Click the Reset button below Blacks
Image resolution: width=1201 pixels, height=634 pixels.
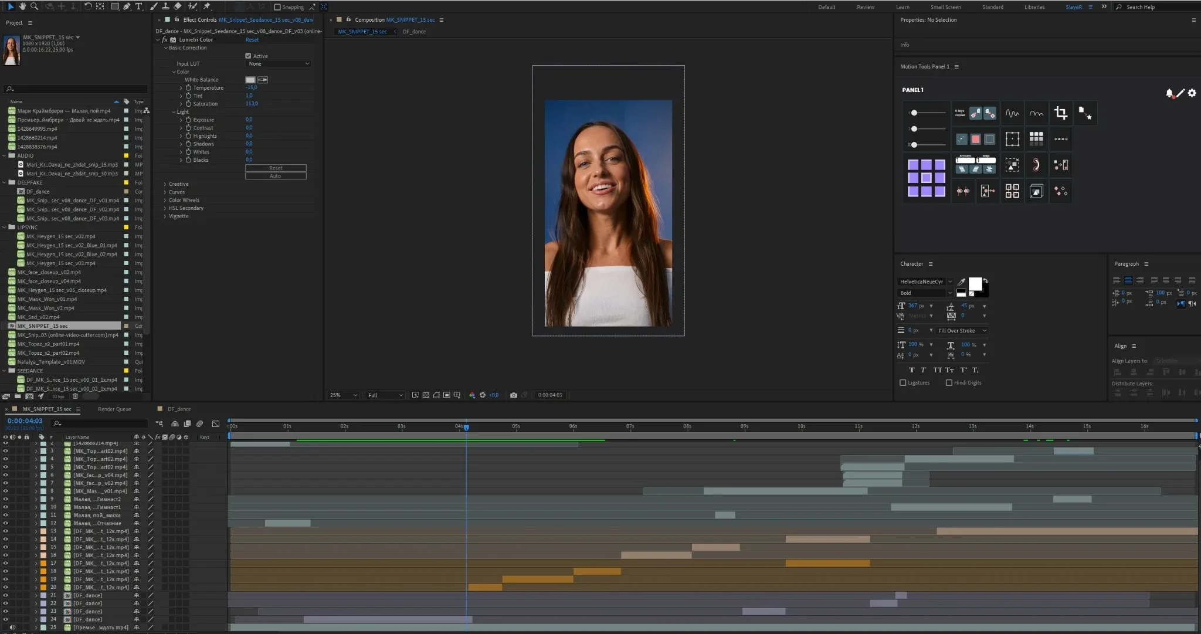click(x=276, y=168)
